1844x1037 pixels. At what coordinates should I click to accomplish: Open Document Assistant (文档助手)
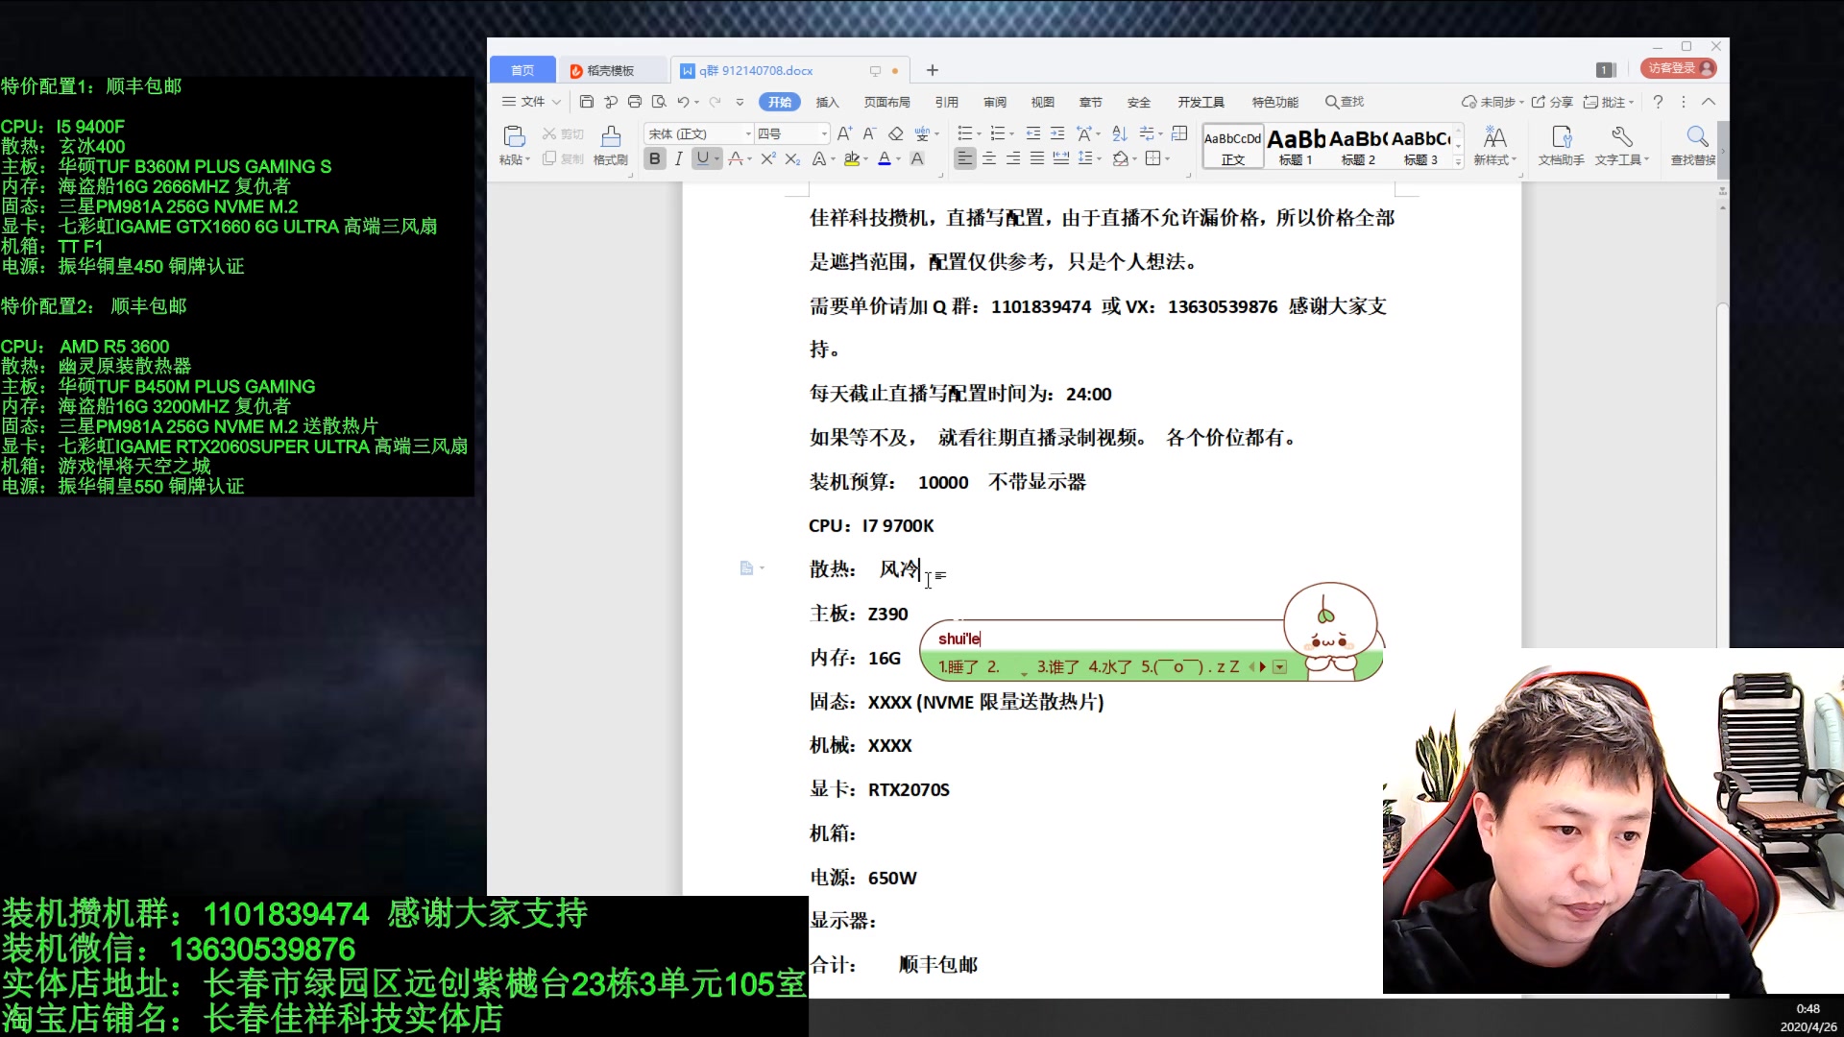tap(1562, 144)
